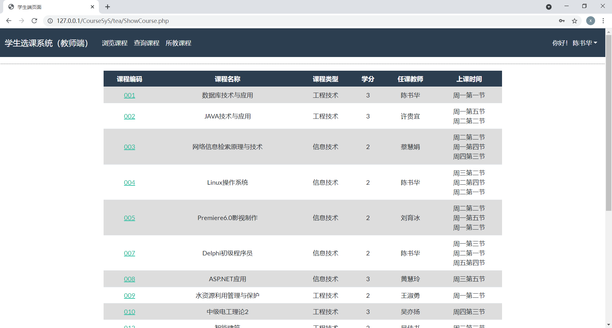Select the 水资源利用管理与保护 cell

228,296
